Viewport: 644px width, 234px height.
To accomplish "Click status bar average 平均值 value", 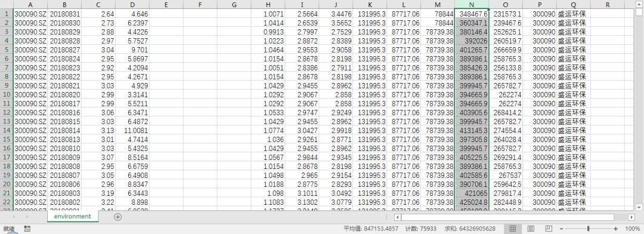I will click(x=371, y=229).
